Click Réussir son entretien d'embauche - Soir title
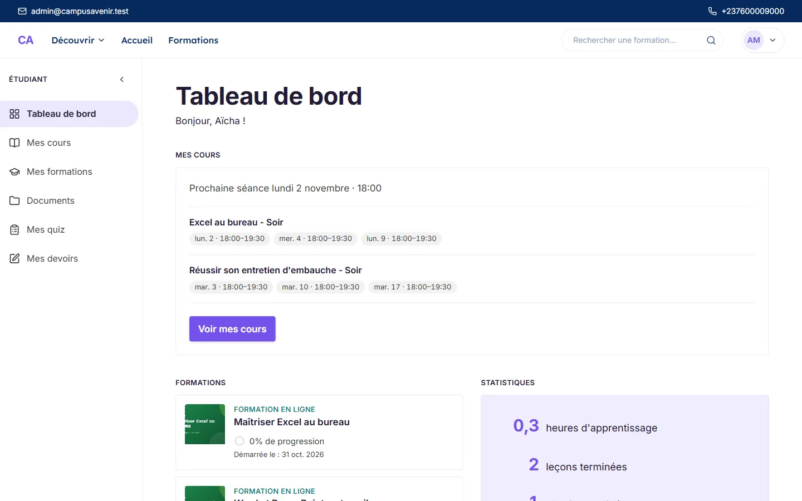This screenshot has height=501, width=802. 276,270
